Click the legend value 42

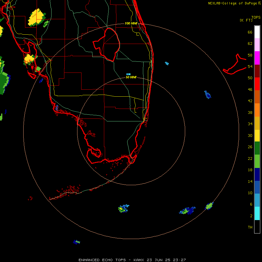pos(250,101)
